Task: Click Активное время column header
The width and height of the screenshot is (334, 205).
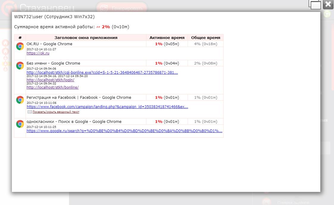Action: point(167,37)
